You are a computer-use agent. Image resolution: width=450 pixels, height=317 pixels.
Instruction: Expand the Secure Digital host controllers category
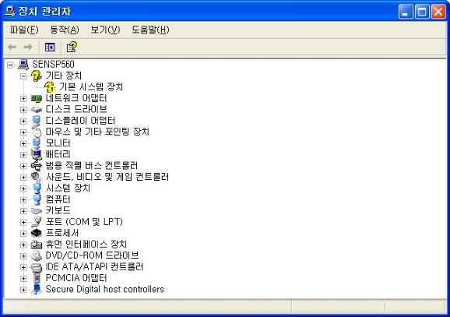point(23,290)
